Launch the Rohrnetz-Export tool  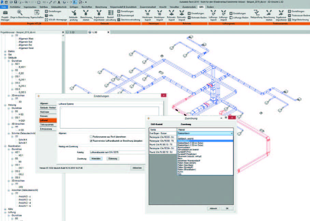click(171, 15)
